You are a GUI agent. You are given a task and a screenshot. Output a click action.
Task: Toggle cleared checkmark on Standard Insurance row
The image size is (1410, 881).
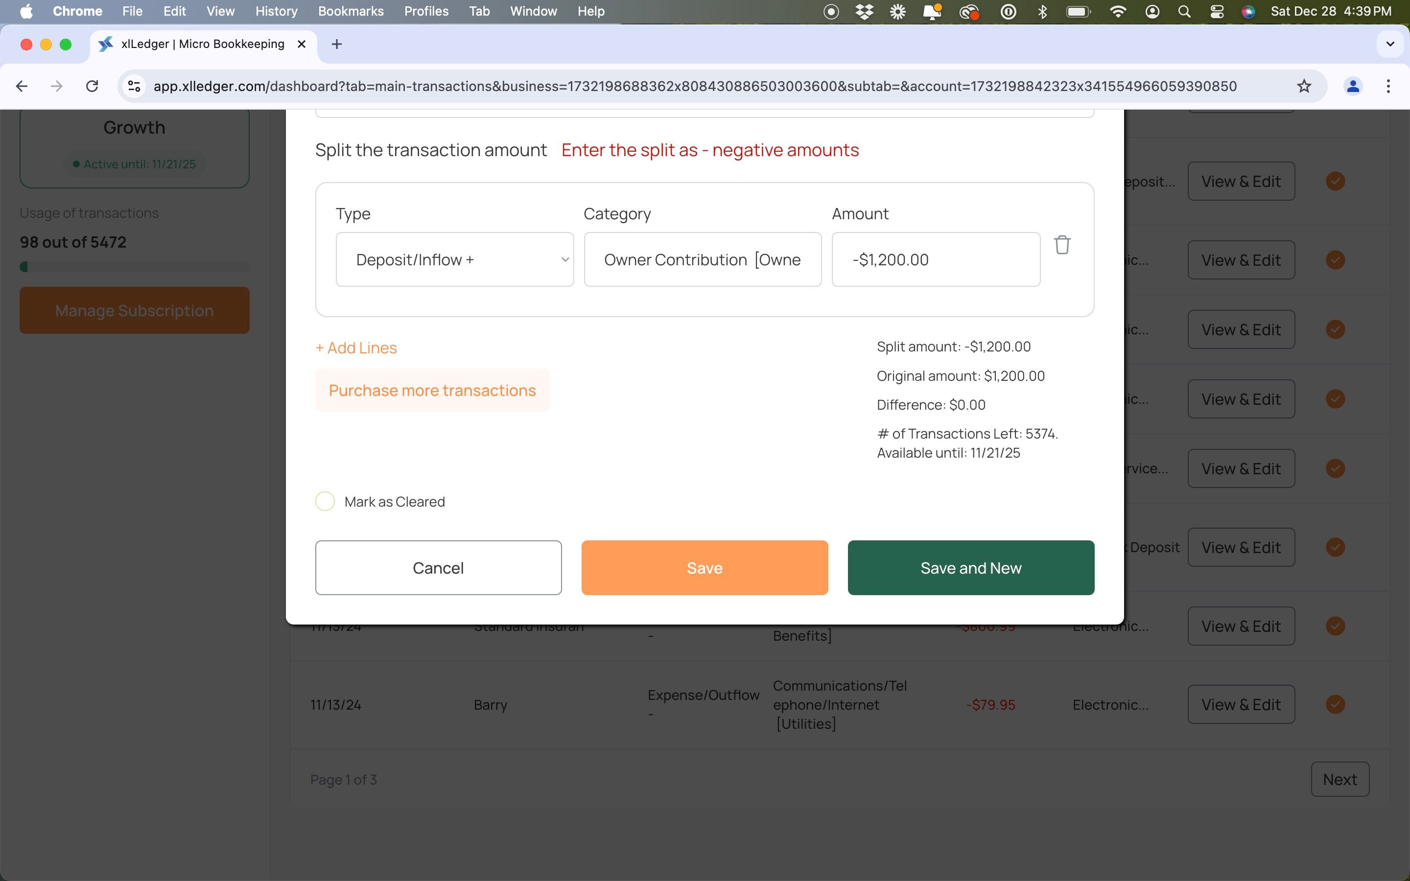(1335, 626)
